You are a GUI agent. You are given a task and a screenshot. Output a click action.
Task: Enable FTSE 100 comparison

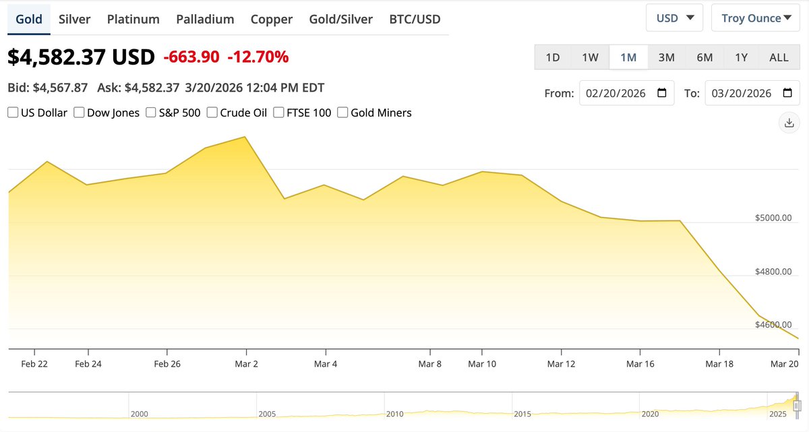[278, 113]
